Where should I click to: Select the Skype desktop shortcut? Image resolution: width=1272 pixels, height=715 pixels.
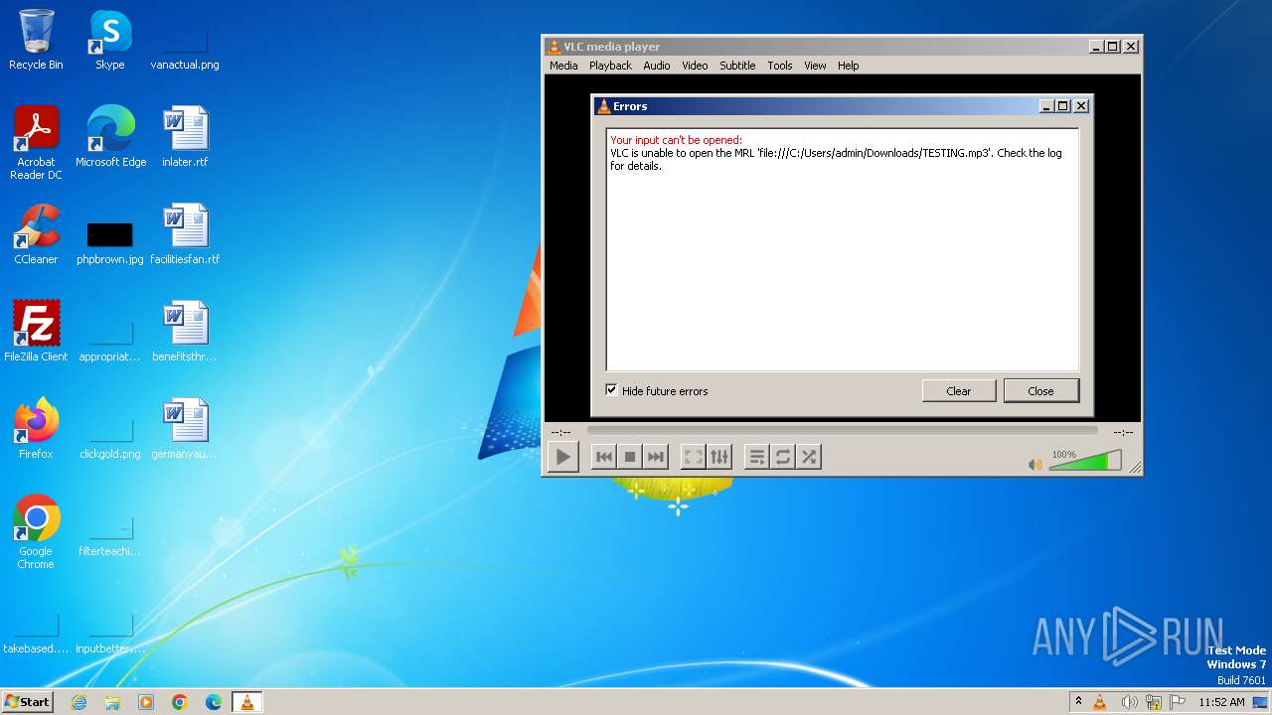point(110,40)
